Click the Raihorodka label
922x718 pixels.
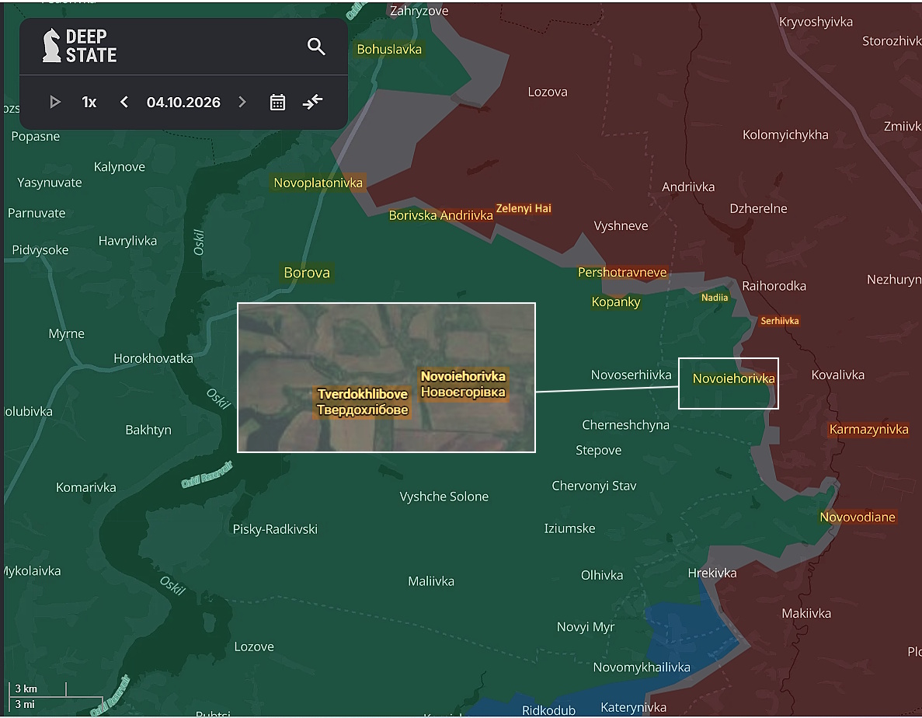coord(774,287)
